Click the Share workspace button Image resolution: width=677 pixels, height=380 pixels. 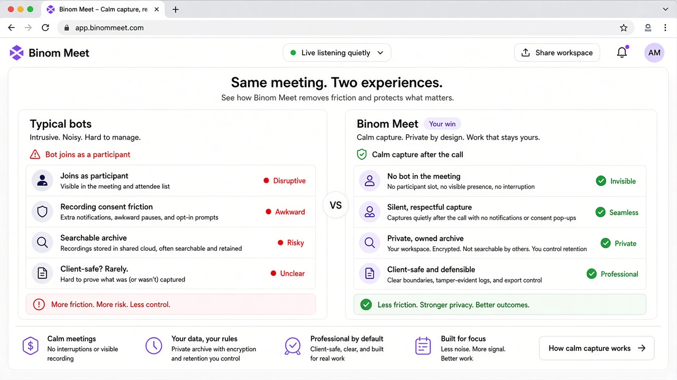pos(557,53)
